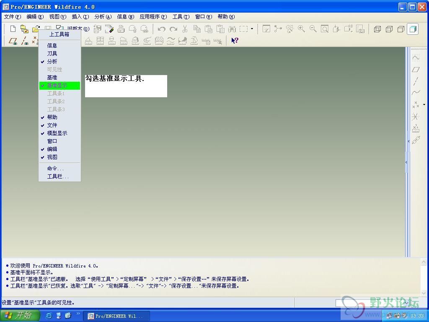The width and height of the screenshot is (429, 322).
Task: Click the mass properties weight icon
Action: tap(135, 41)
